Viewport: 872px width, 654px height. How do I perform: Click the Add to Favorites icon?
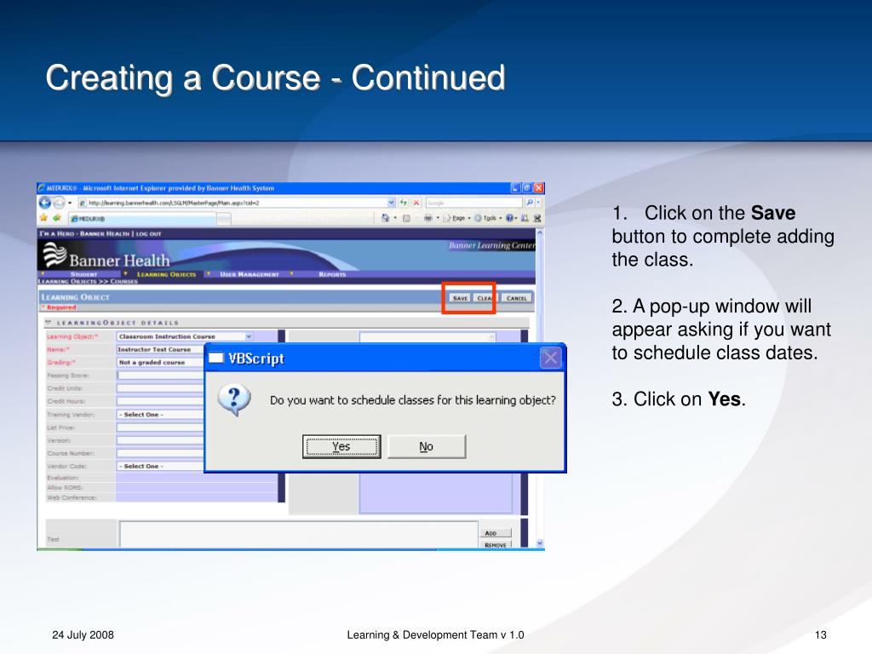(x=56, y=218)
